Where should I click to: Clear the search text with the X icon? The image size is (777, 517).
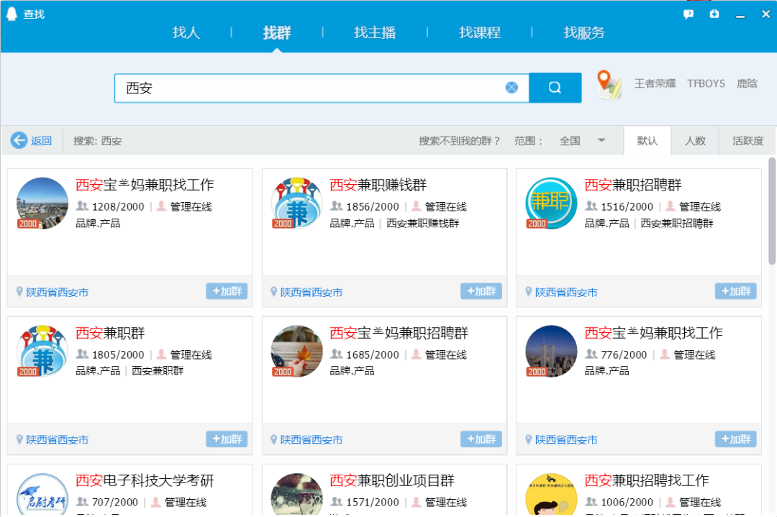[512, 88]
